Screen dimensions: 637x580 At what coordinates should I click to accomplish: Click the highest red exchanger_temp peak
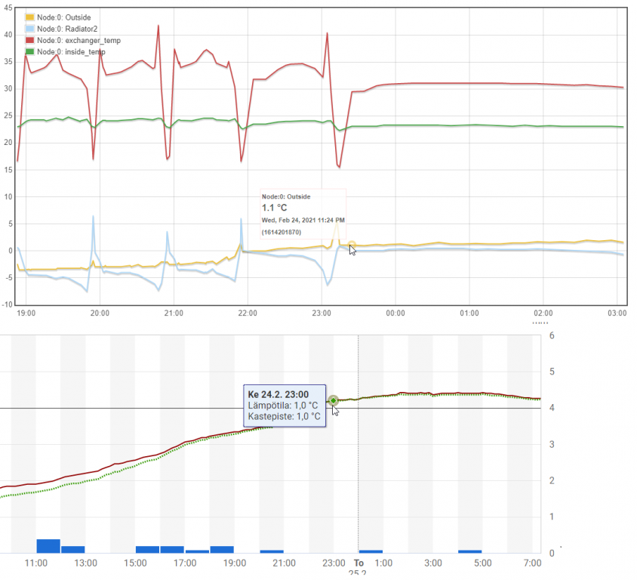click(x=158, y=26)
